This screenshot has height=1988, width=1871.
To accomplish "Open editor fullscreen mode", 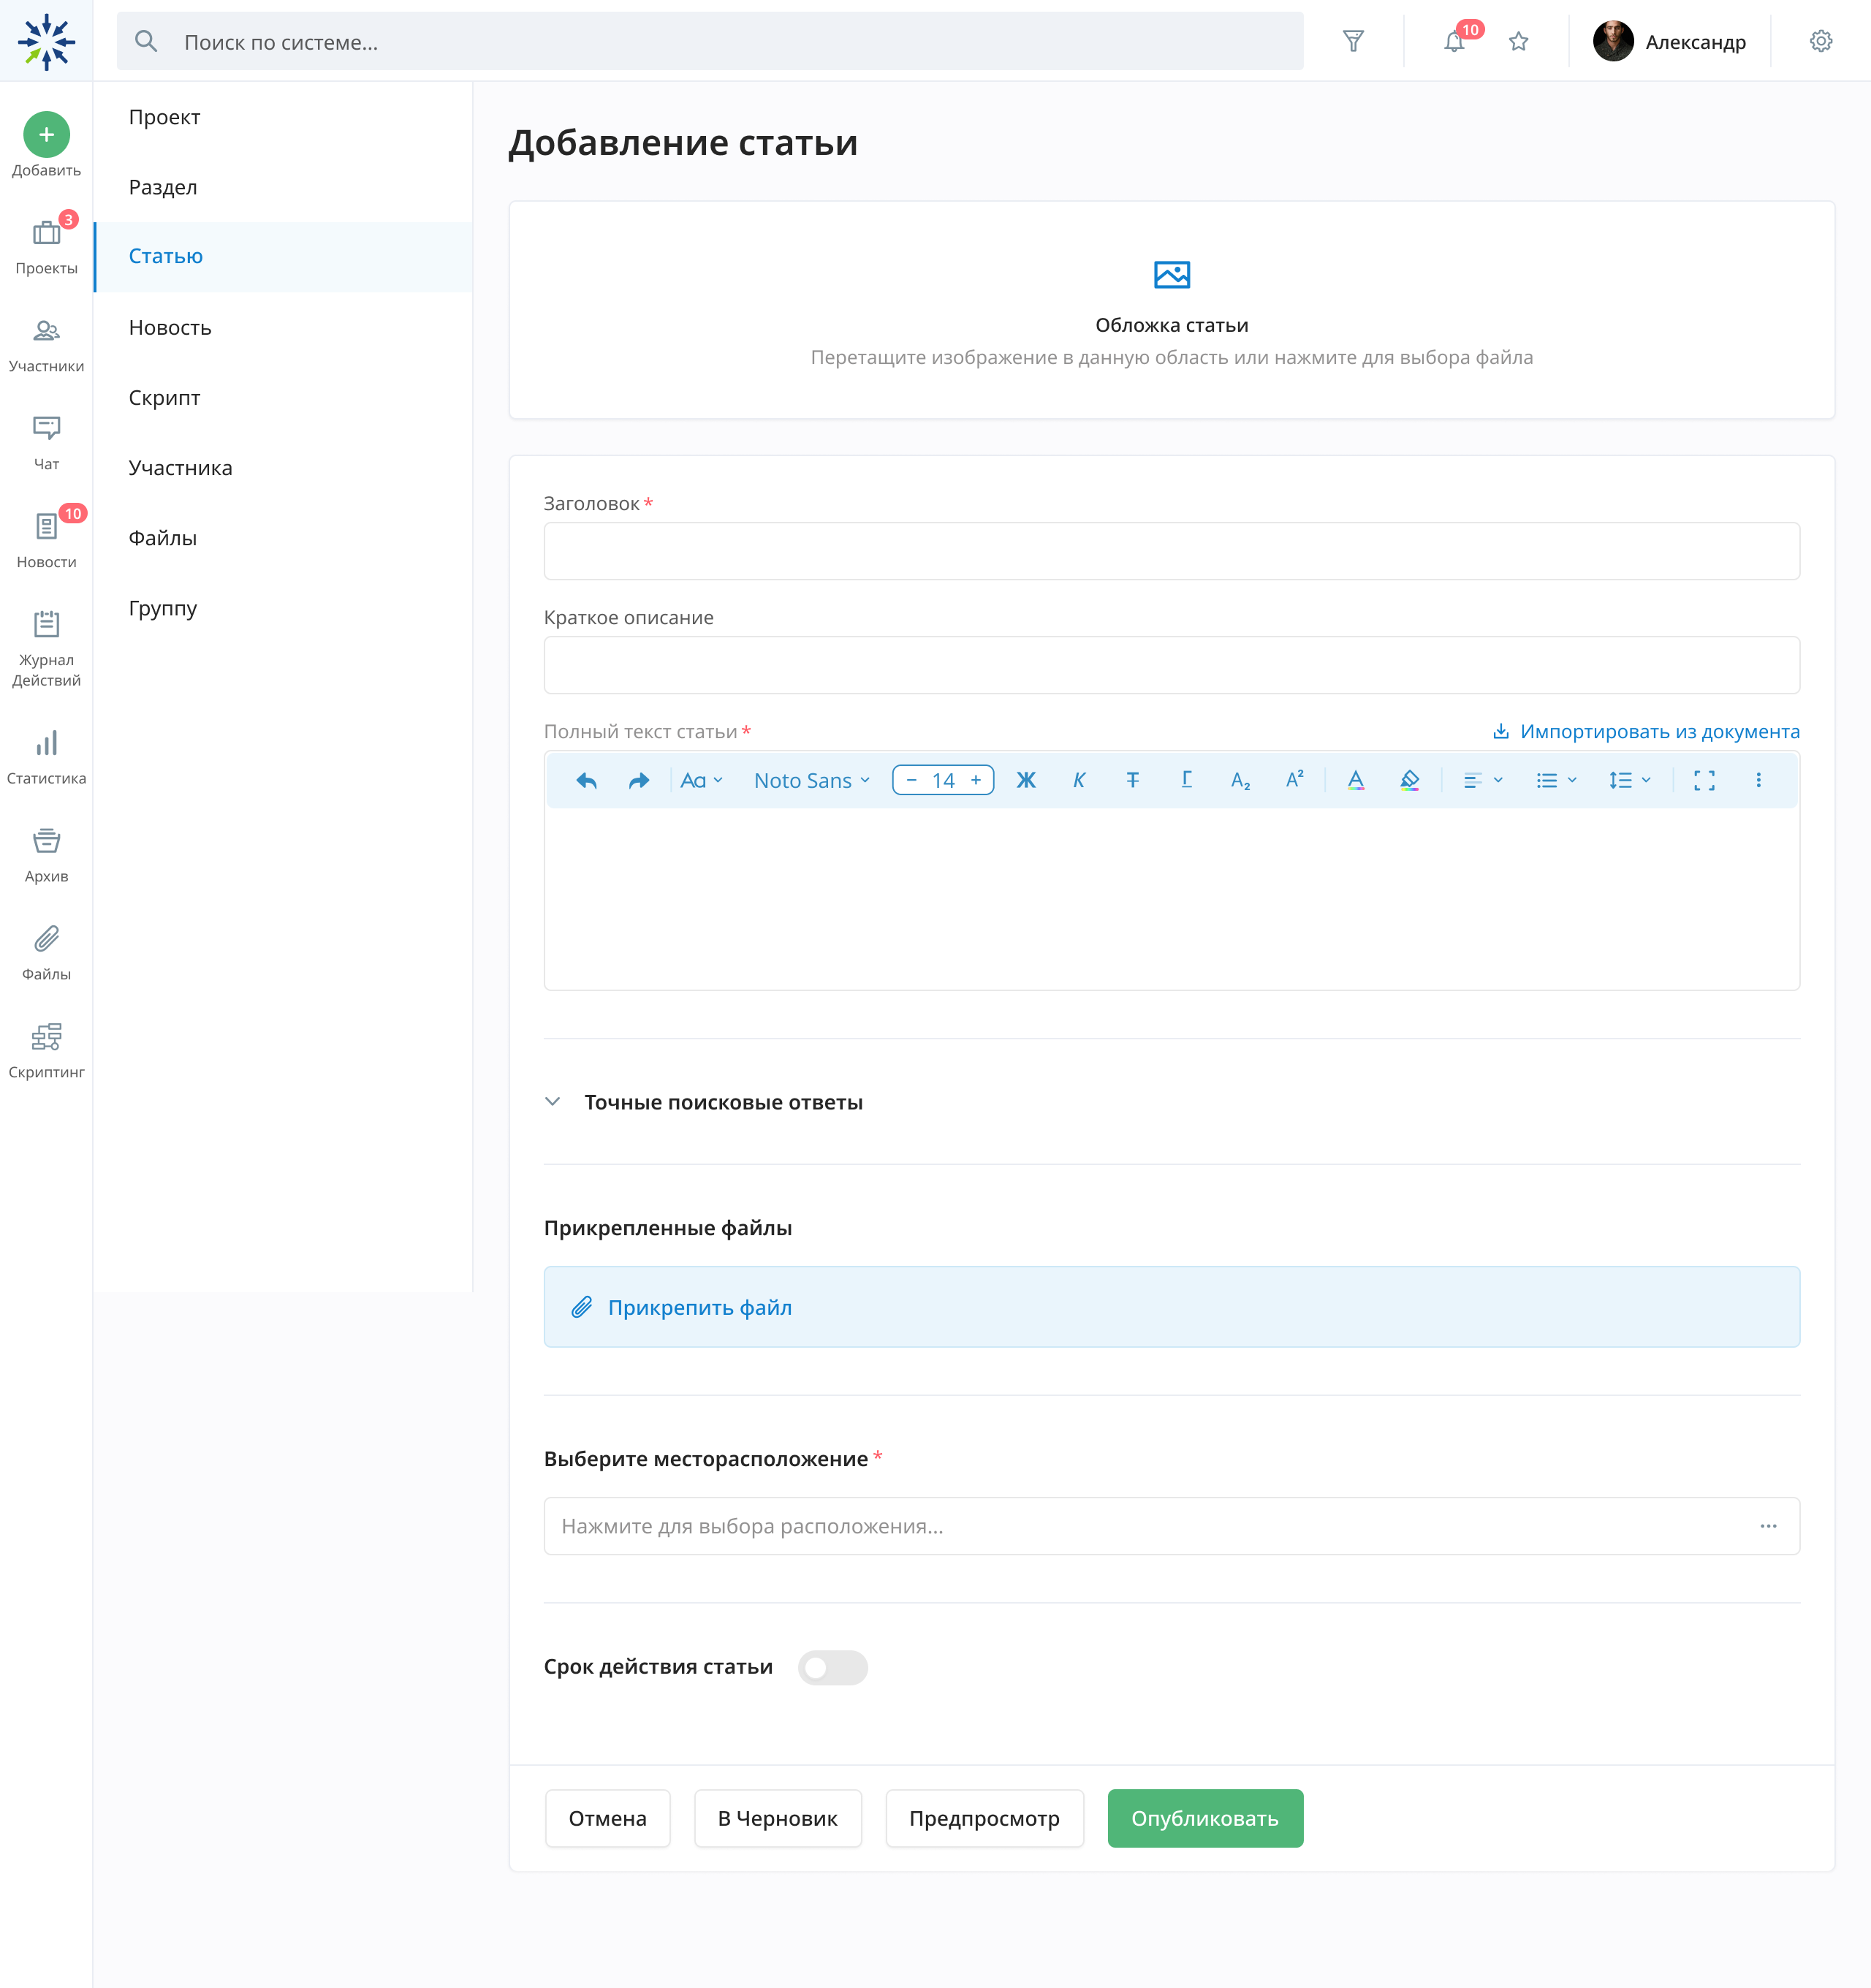I will pyautogui.click(x=1704, y=780).
